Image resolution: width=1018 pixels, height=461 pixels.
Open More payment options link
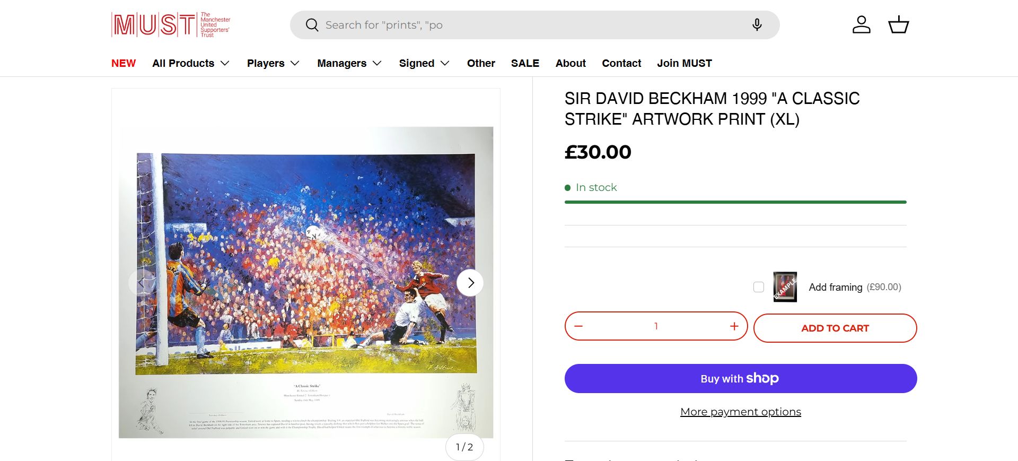[x=740, y=412]
